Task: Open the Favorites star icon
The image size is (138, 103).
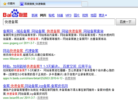Action: coord(5,4)
